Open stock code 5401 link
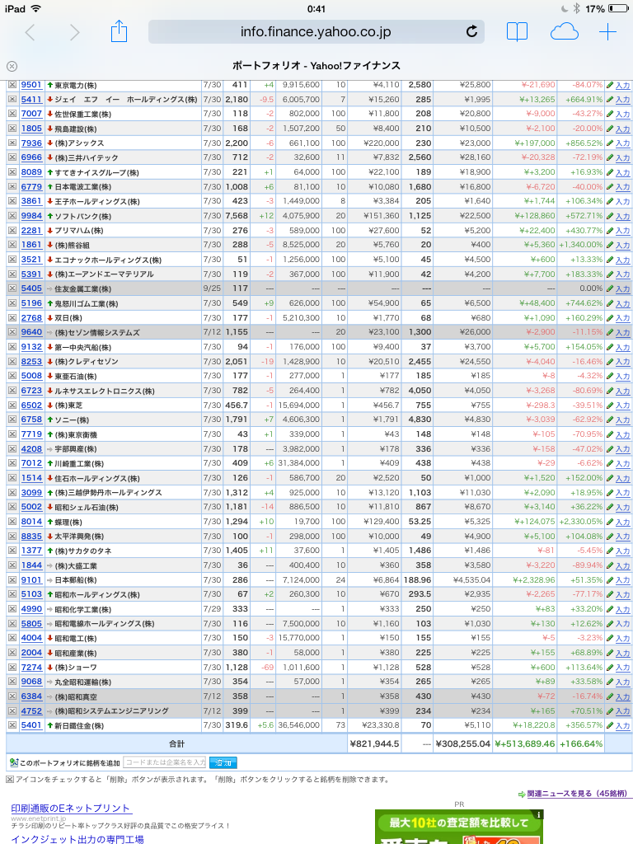 point(31,725)
